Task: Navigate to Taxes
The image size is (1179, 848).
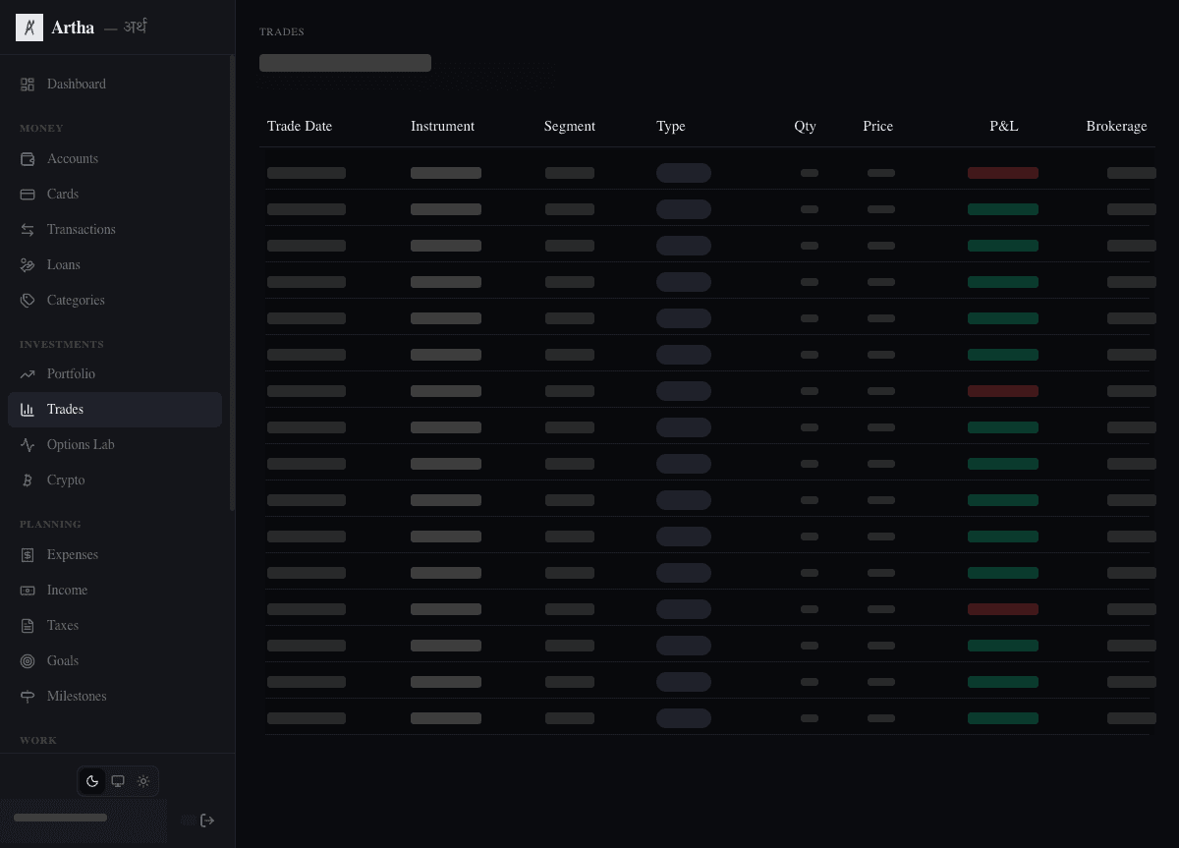Action: click(x=115, y=626)
